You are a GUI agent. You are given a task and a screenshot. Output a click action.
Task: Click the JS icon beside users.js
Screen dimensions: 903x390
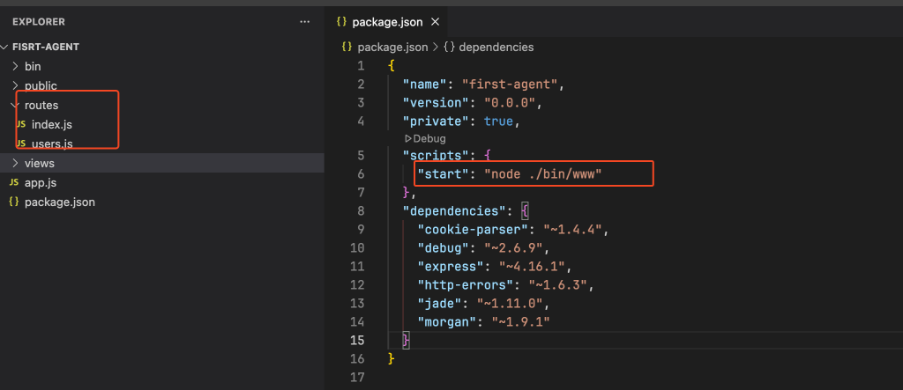(x=20, y=143)
